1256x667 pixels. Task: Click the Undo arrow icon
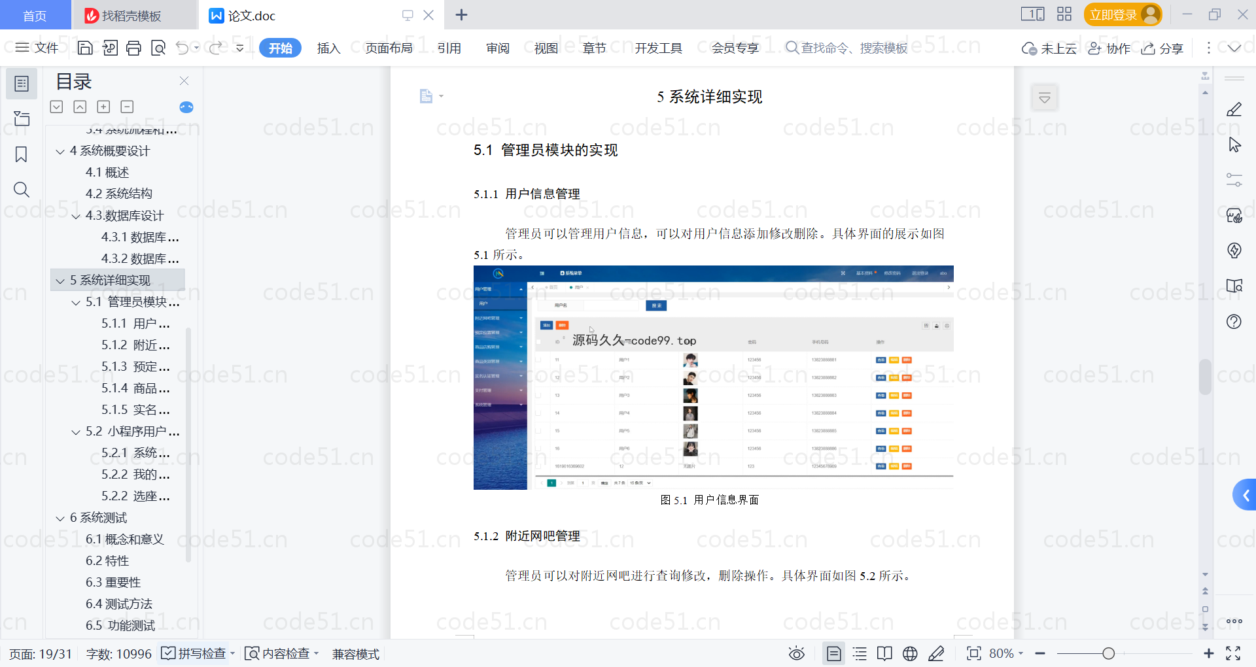(183, 48)
